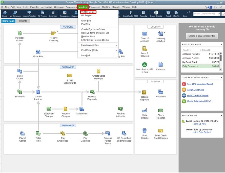Click the QuickBooks 2020 is here icon
Image resolution: width=225 pixels, height=173 pixels.
[145, 65]
